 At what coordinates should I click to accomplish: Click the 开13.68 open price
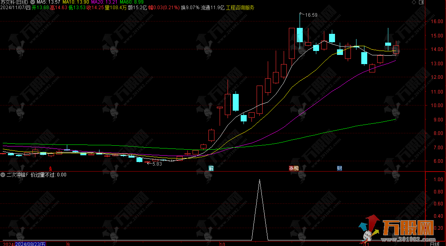point(40,8)
